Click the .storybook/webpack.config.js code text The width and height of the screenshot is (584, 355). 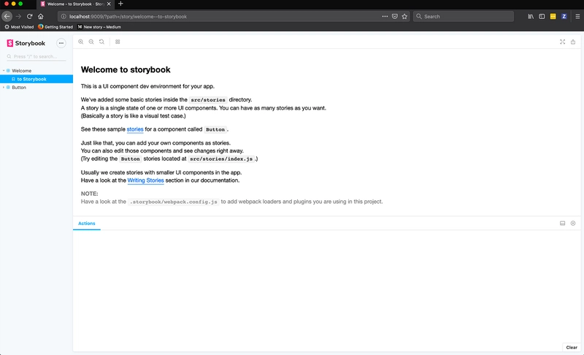pos(174,202)
